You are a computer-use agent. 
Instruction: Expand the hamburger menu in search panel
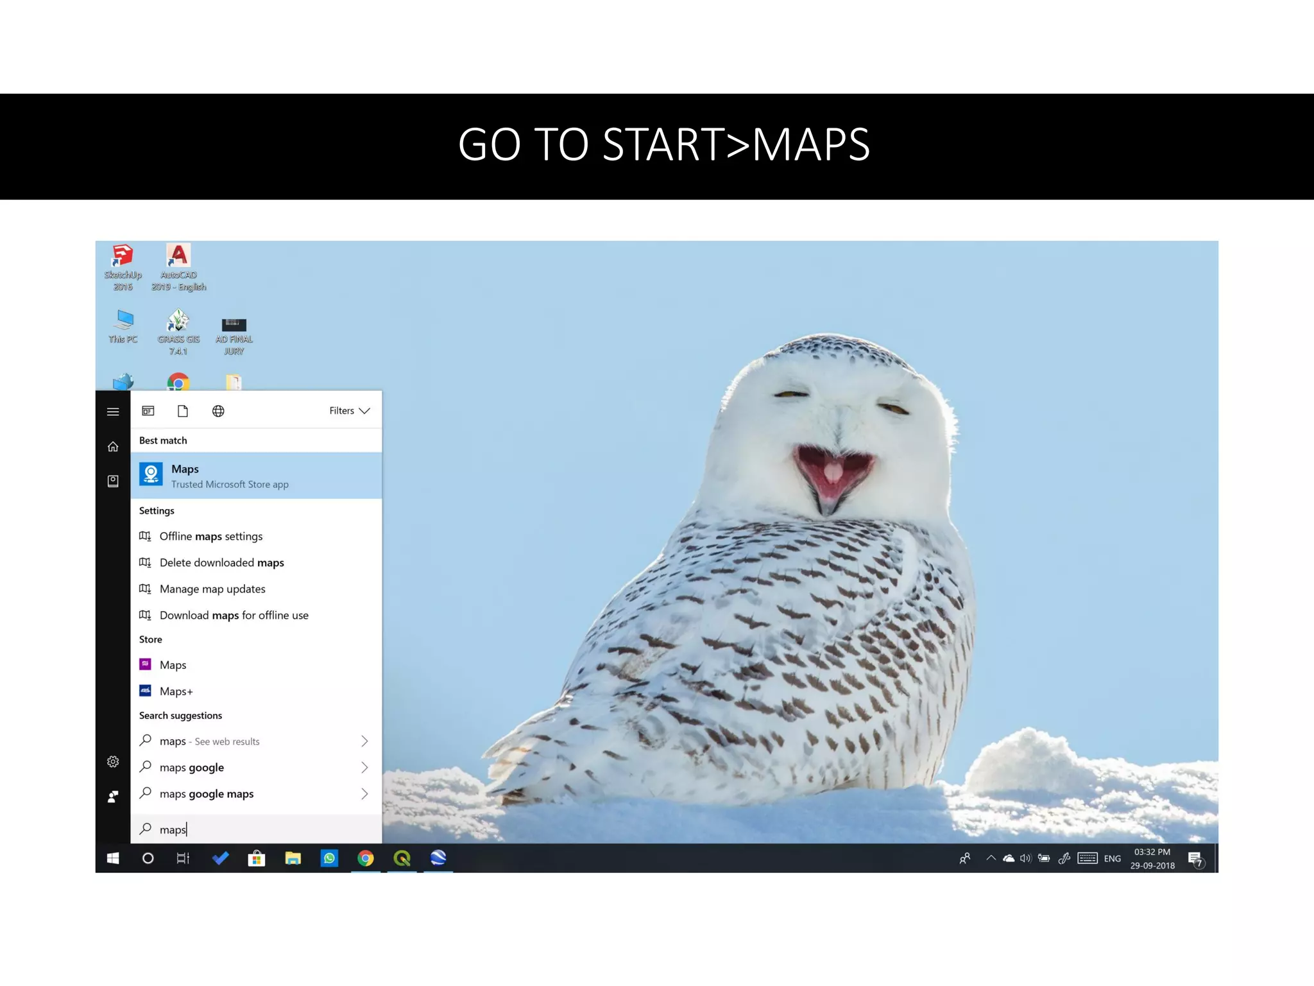point(113,411)
